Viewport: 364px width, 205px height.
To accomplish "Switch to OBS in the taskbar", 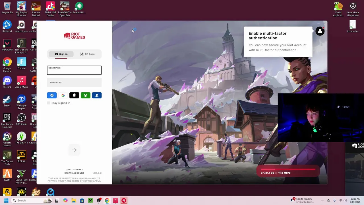I will (99, 200).
